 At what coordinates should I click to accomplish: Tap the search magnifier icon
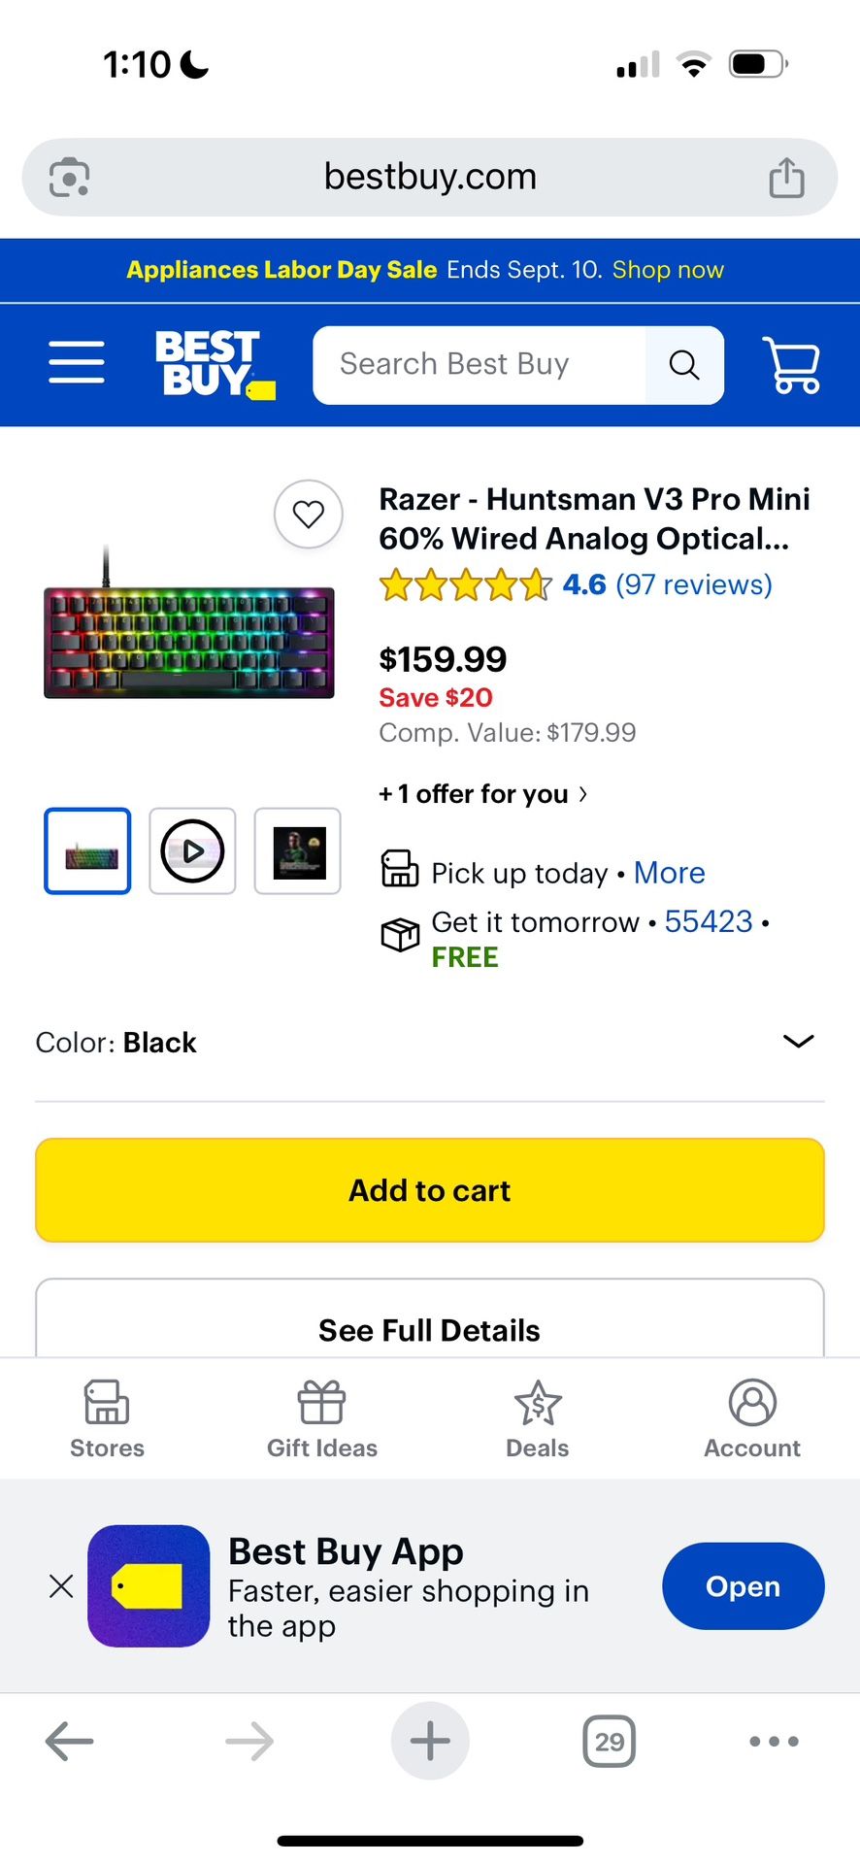684,365
